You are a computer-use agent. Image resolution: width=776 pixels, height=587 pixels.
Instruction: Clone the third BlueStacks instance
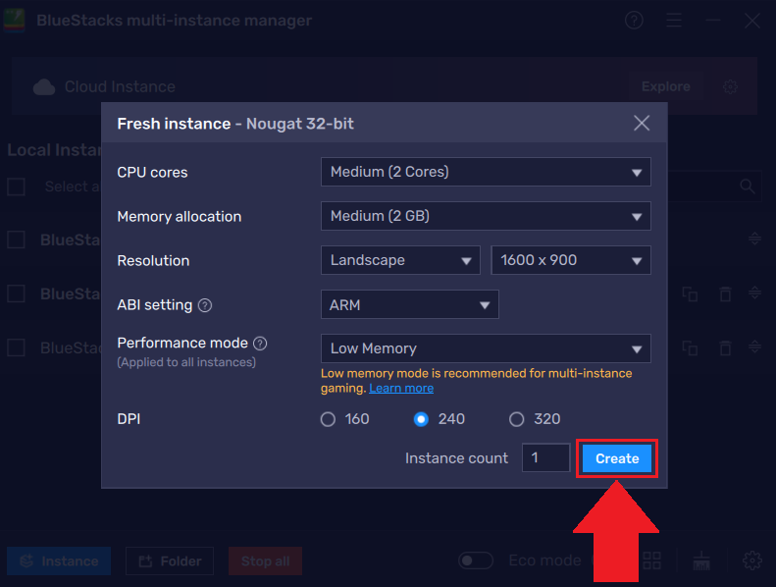[690, 347]
